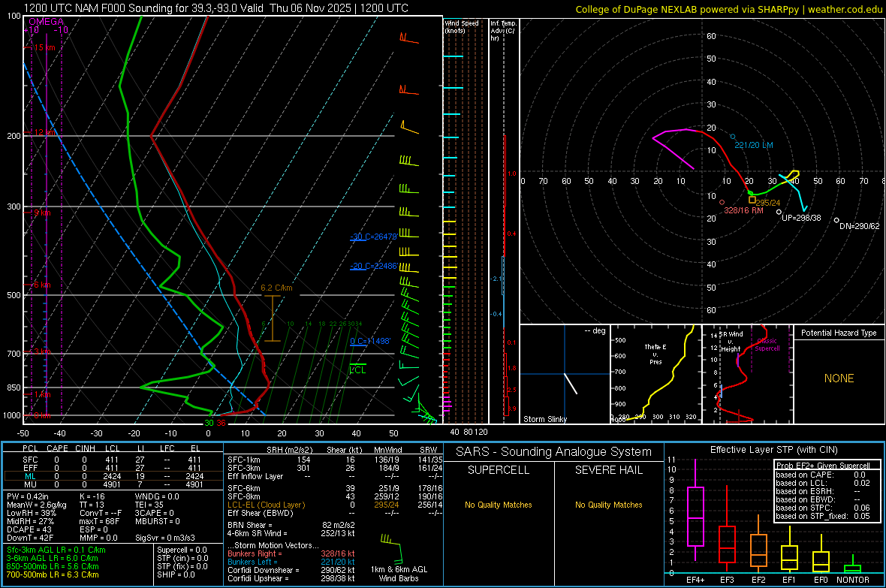Click the NONE hazard type text
This screenshot has height=588, width=886.
pyautogui.click(x=839, y=378)
